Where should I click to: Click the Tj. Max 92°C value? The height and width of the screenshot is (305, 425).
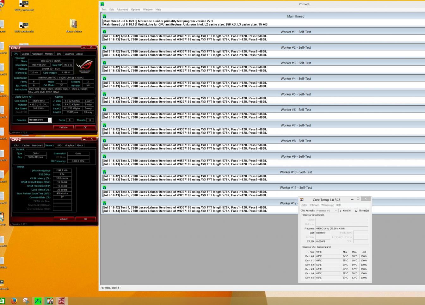click(x=328, y=252)
